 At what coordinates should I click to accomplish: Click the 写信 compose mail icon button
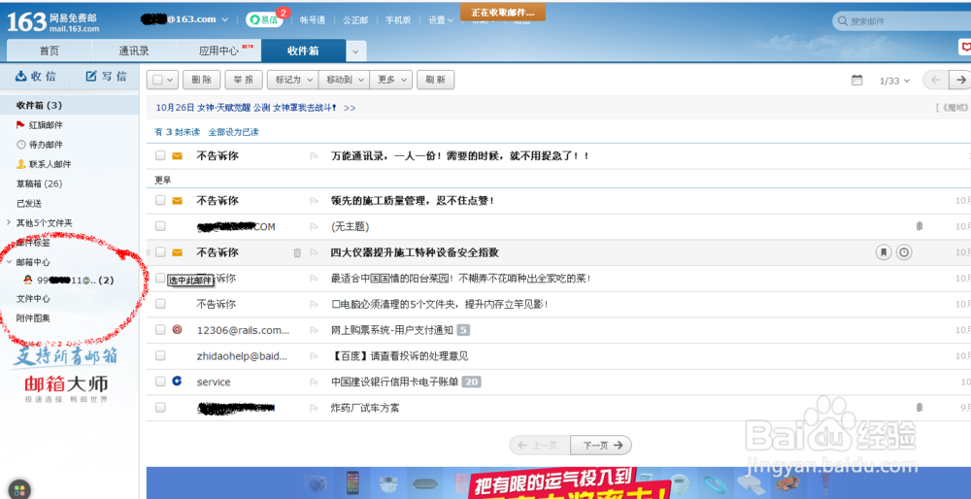[x=106, y=76]
